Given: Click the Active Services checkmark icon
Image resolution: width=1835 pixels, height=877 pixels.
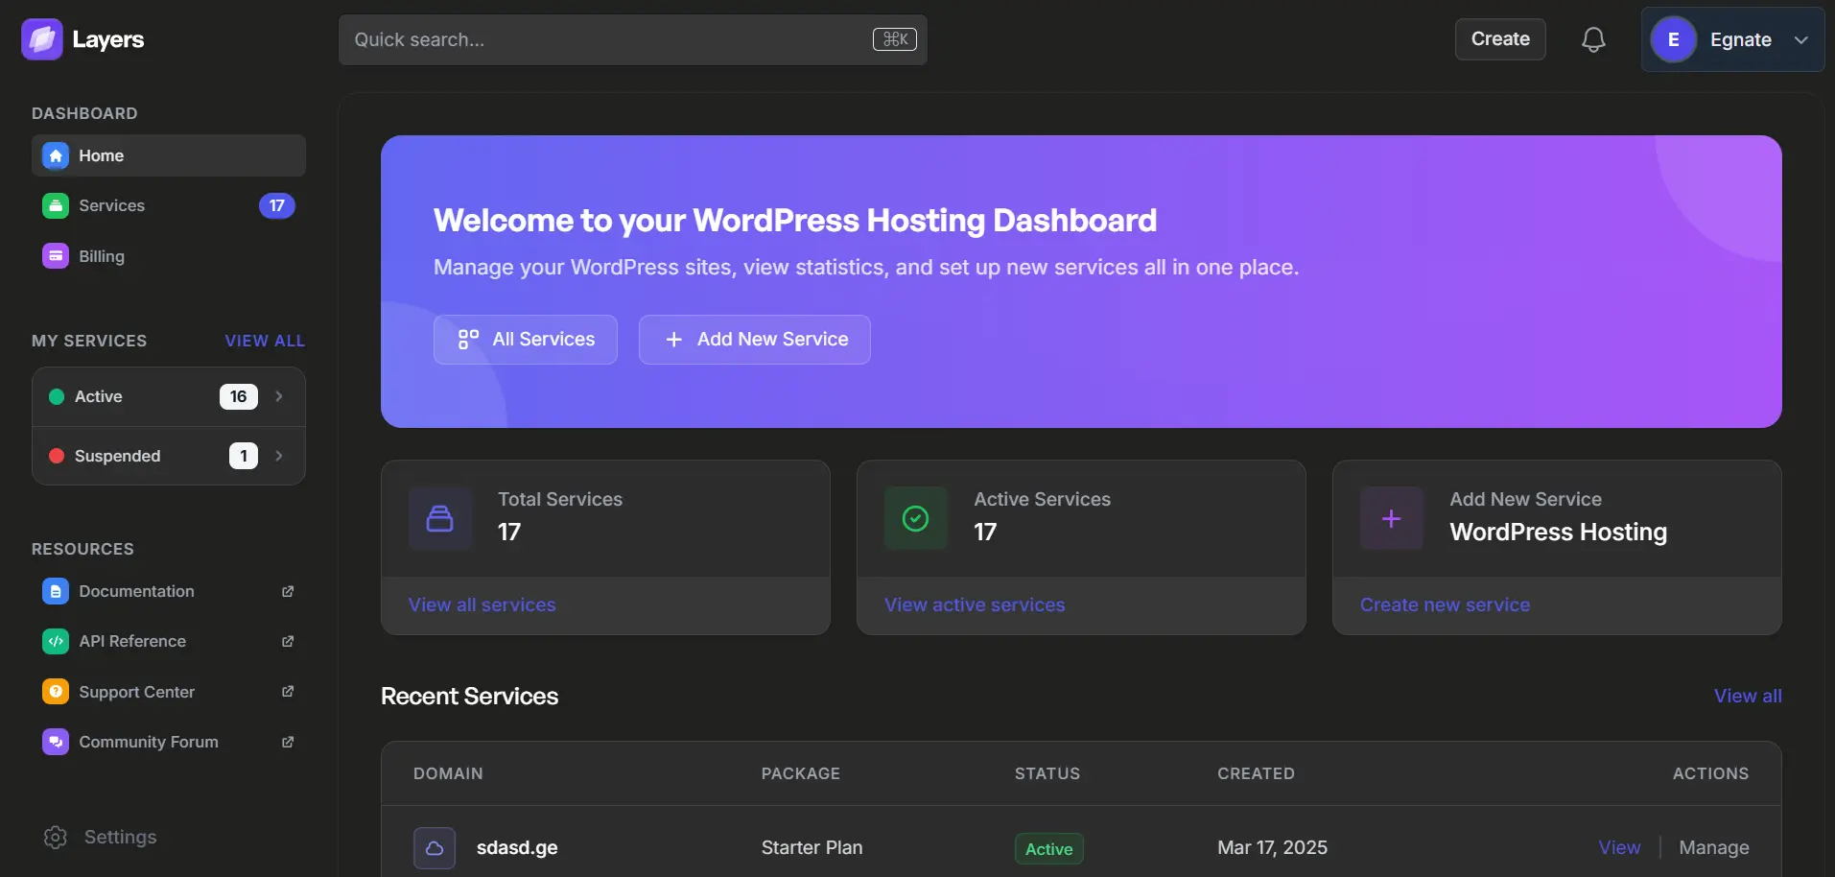Looking at the screenshot, I should click(x=916, y=518).
